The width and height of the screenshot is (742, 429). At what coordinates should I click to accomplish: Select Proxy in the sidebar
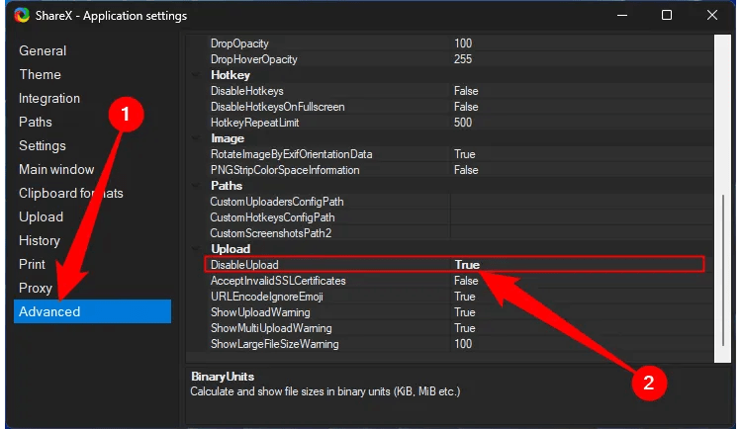coord(36,288)
